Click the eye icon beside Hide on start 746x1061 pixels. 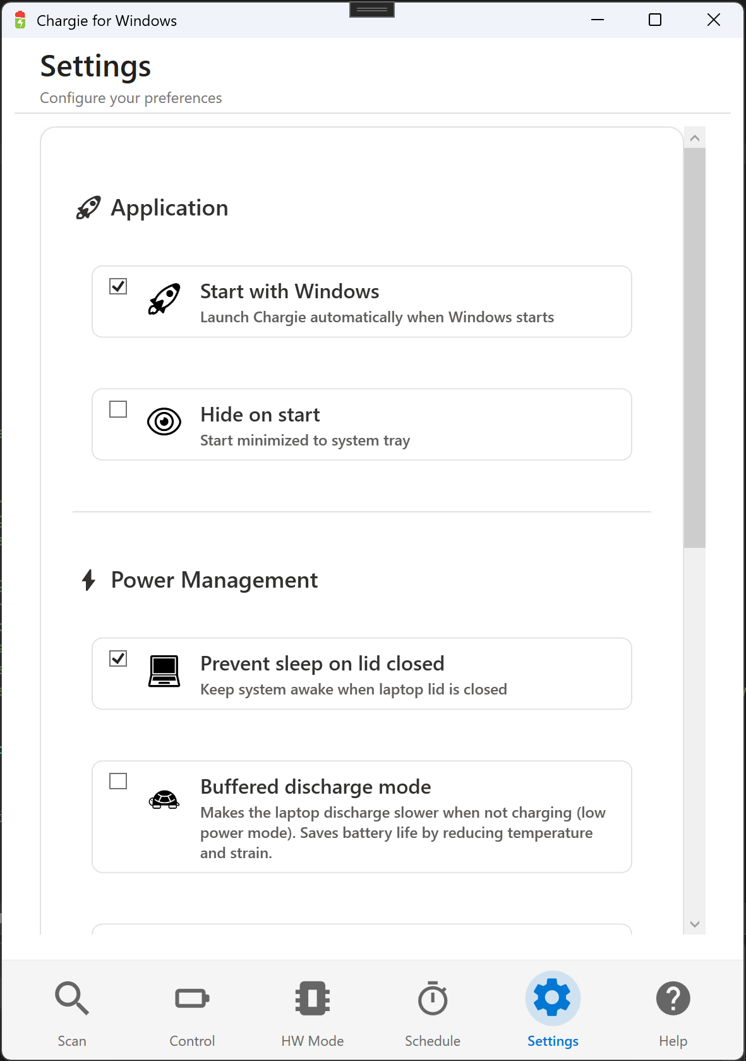164,421
